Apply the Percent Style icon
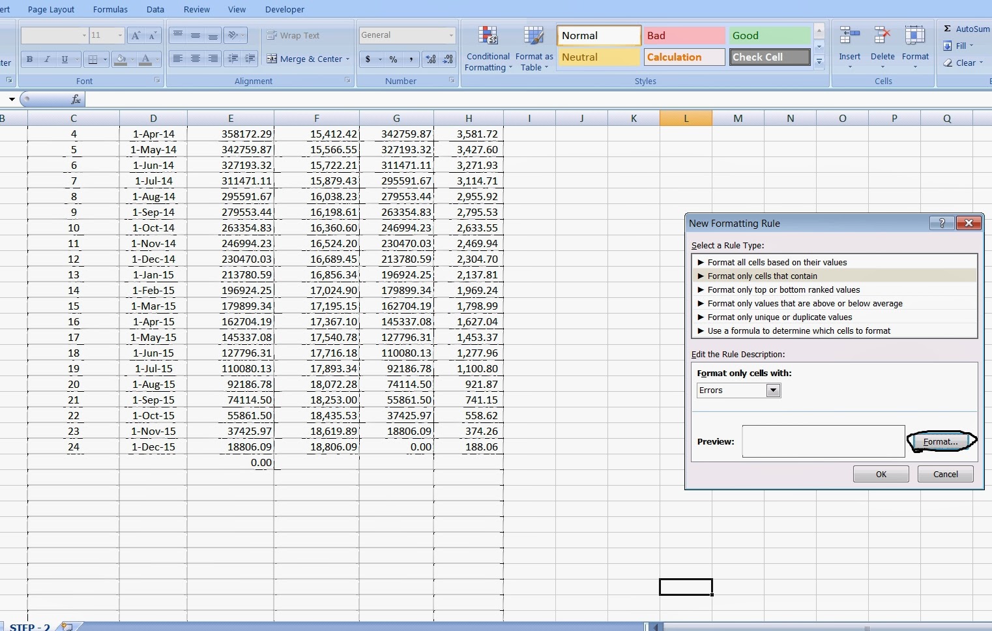Viewport: 992px width, 631px height. coord(392,59)
